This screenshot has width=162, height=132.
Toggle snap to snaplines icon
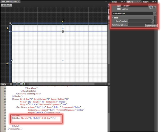pos(23,84)
